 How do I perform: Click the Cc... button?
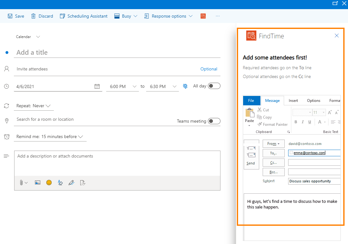(x=273, y=163)
